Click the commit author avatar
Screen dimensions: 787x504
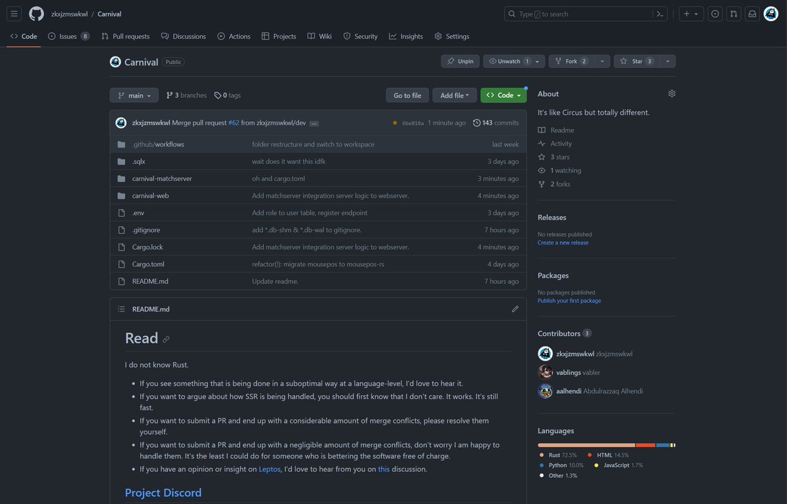pos(121,123)
